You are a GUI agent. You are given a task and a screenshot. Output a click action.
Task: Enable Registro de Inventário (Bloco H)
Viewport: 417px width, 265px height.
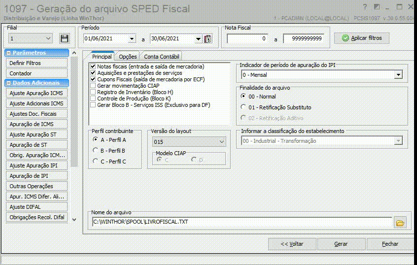(x=93, y=92)
